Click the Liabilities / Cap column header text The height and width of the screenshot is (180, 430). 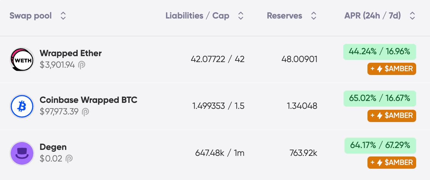coord(197,16)
